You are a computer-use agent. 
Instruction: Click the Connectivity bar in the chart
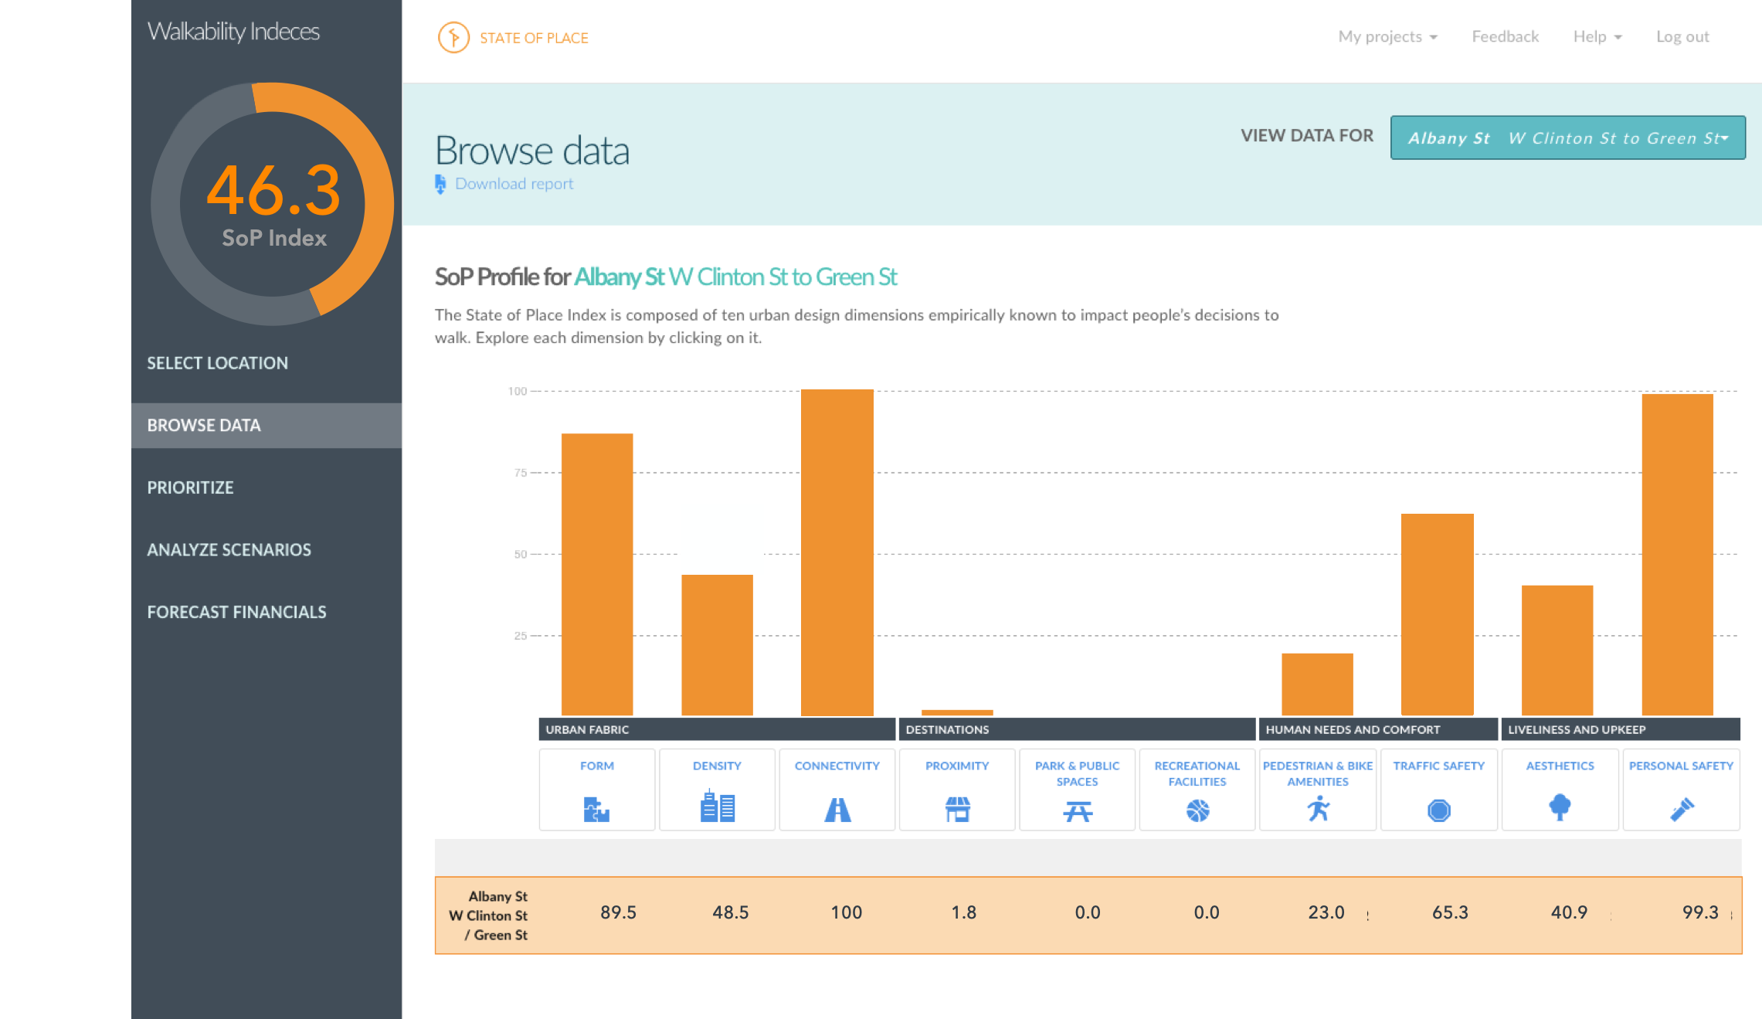point(837,552)
